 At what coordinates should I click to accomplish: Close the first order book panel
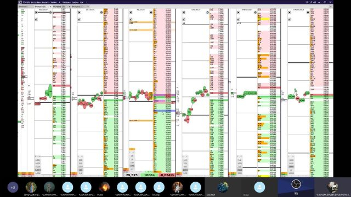pos(36,13)
